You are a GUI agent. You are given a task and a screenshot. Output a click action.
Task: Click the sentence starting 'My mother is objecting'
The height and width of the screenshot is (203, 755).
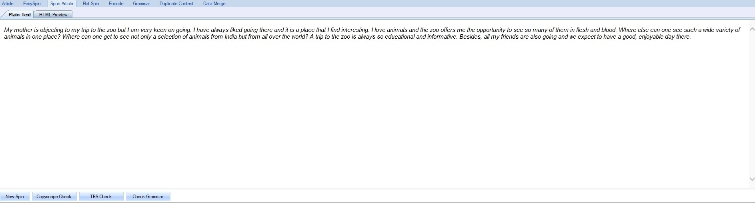(98, 30)
